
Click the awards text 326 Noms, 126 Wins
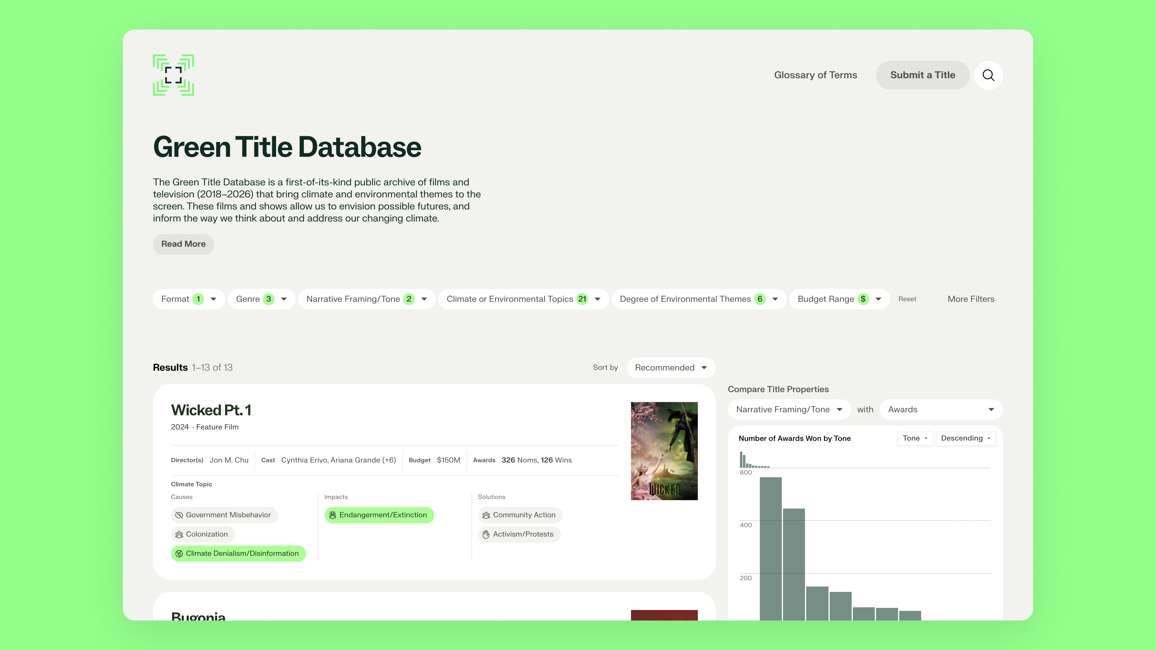tap(537, 460)
